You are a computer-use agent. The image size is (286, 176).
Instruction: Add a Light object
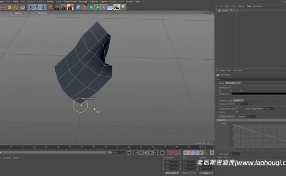click(123, 7)
